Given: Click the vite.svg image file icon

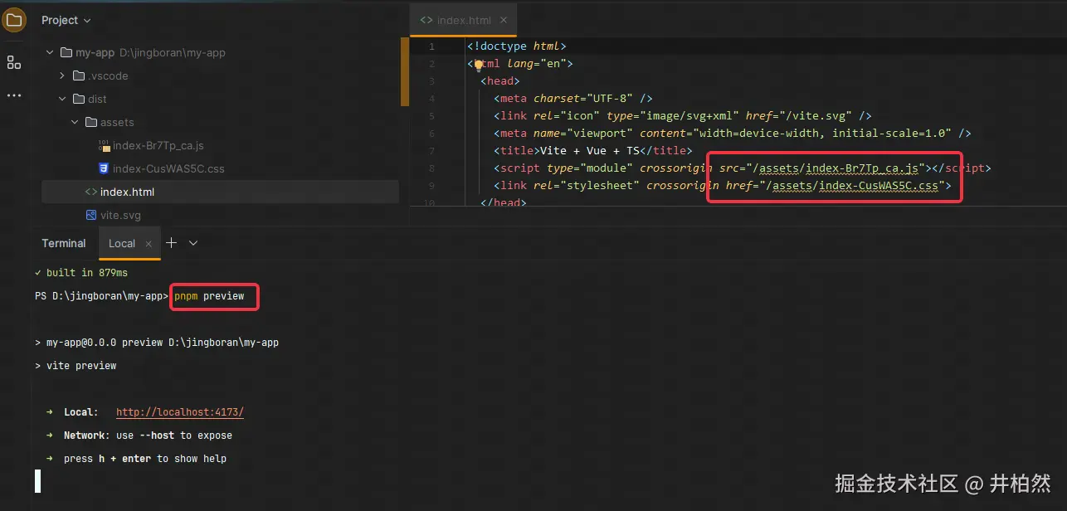Looking at the screenshot, I should pyautogui.click(x=91, y=215).
